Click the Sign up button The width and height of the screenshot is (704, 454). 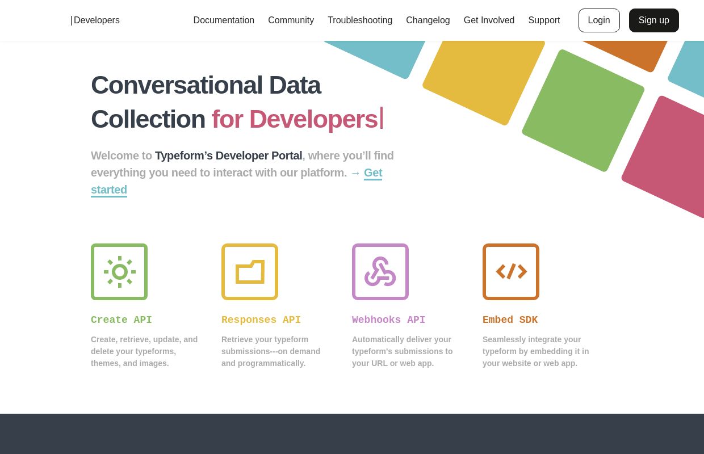(654, 20)
